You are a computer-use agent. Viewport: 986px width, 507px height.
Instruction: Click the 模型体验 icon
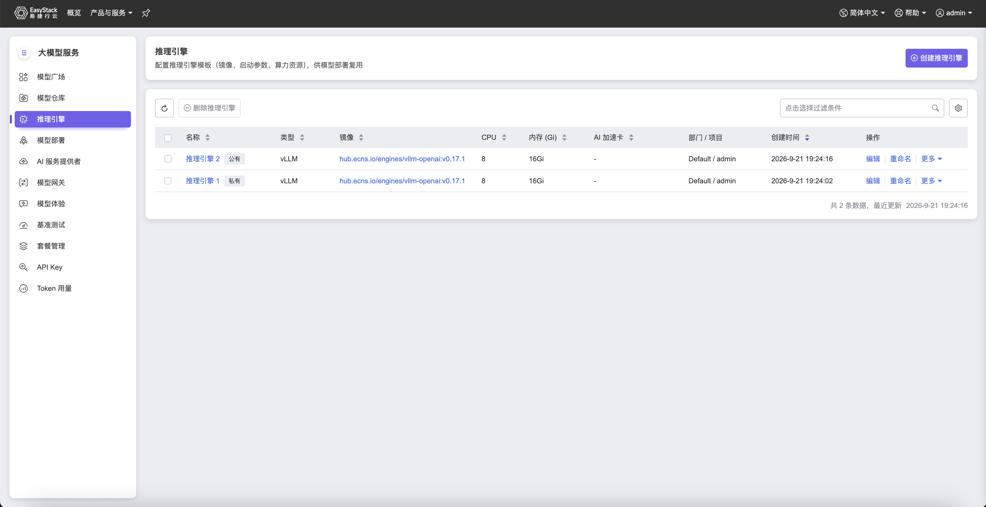pos(23,204)
